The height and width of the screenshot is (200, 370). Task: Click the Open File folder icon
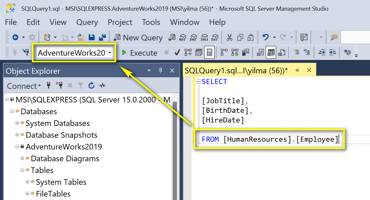point(81,37)
